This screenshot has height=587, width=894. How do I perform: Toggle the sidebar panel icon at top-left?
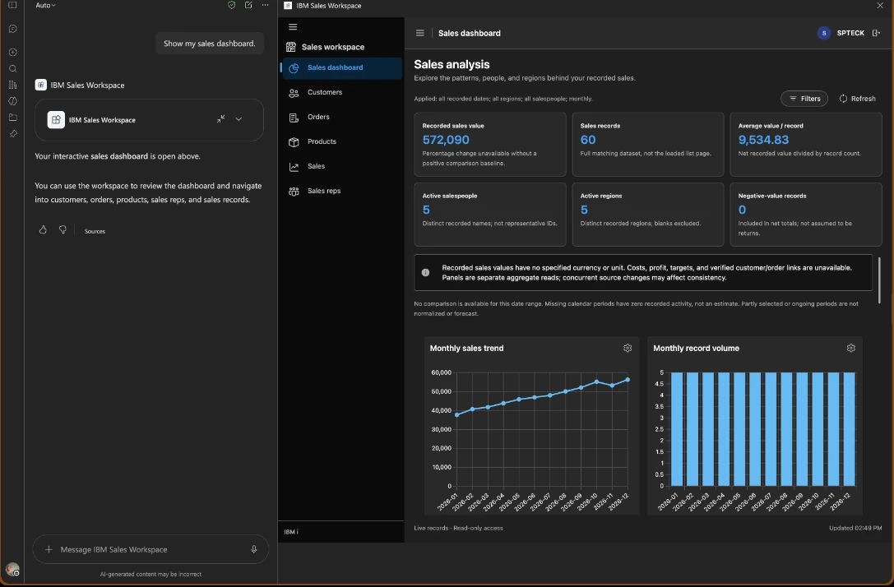(12, 5)
